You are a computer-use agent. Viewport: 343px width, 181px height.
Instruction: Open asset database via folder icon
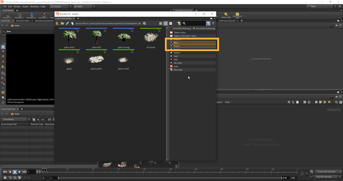[62, 23]
